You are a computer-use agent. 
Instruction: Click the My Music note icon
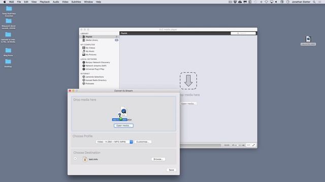[84, 51]
